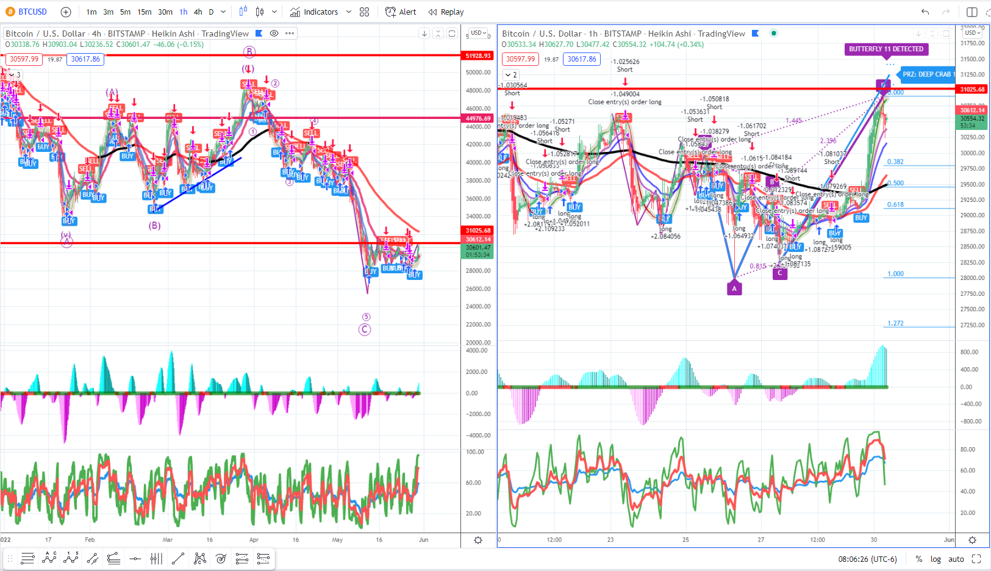Select the ABCD pattern tool
This screenshot has width=991, height=571.
pos(49,558)
